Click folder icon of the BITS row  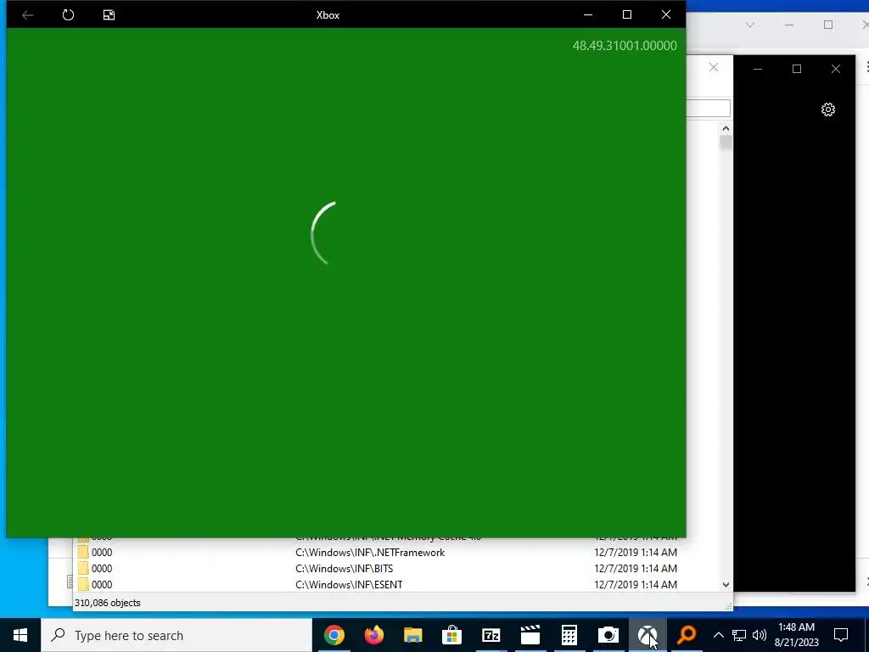(83, 569)
